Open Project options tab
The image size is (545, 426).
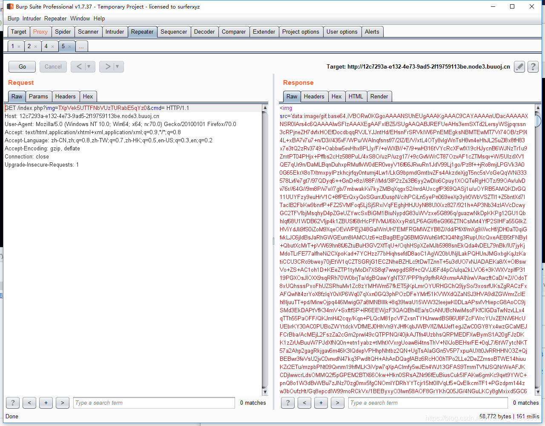coord(301,32)
